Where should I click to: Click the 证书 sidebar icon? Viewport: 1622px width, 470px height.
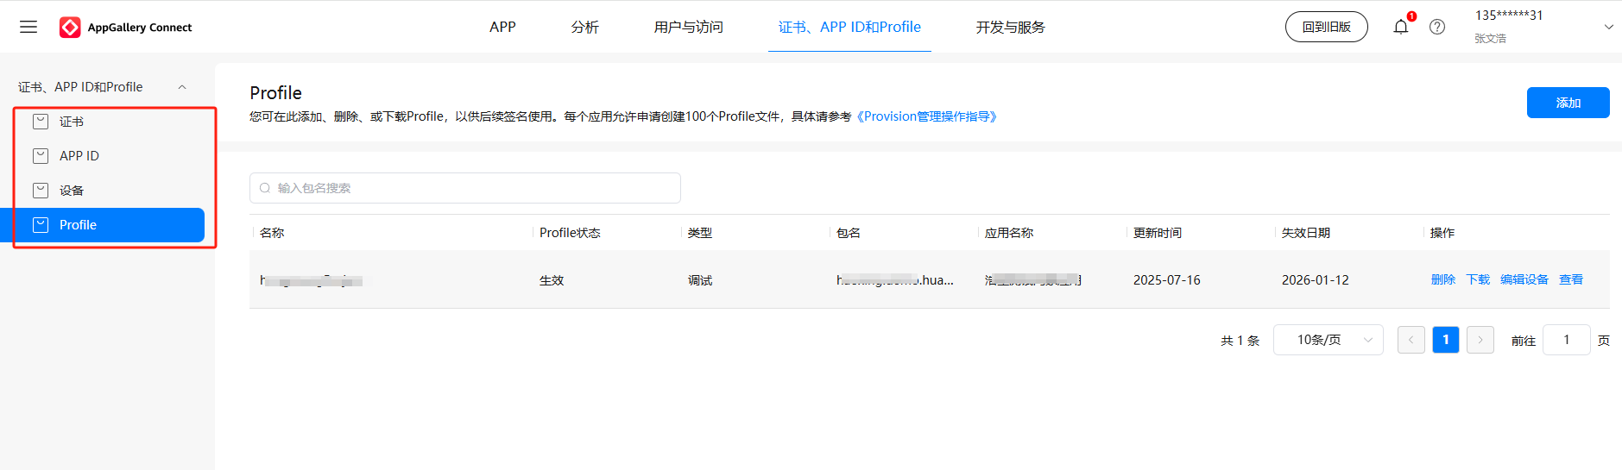(x=41, y=122)
